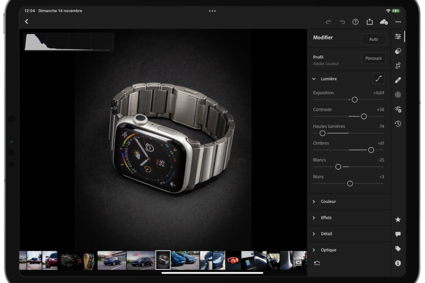Open the star rating panel

[398, 219]
